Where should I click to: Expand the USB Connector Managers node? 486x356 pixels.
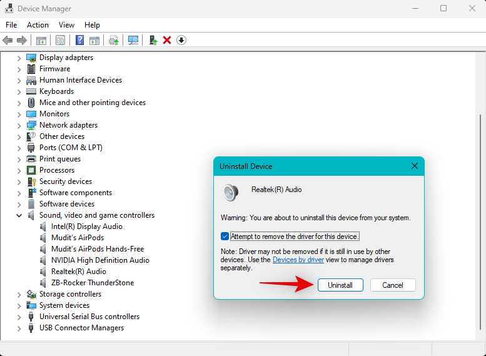[19, 328]
